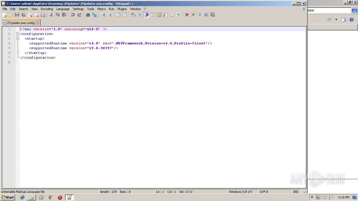Open the user defined language dialog icon
Image resolution: width=358 pixels, height=201 pixels.
(x=153, y=15)
